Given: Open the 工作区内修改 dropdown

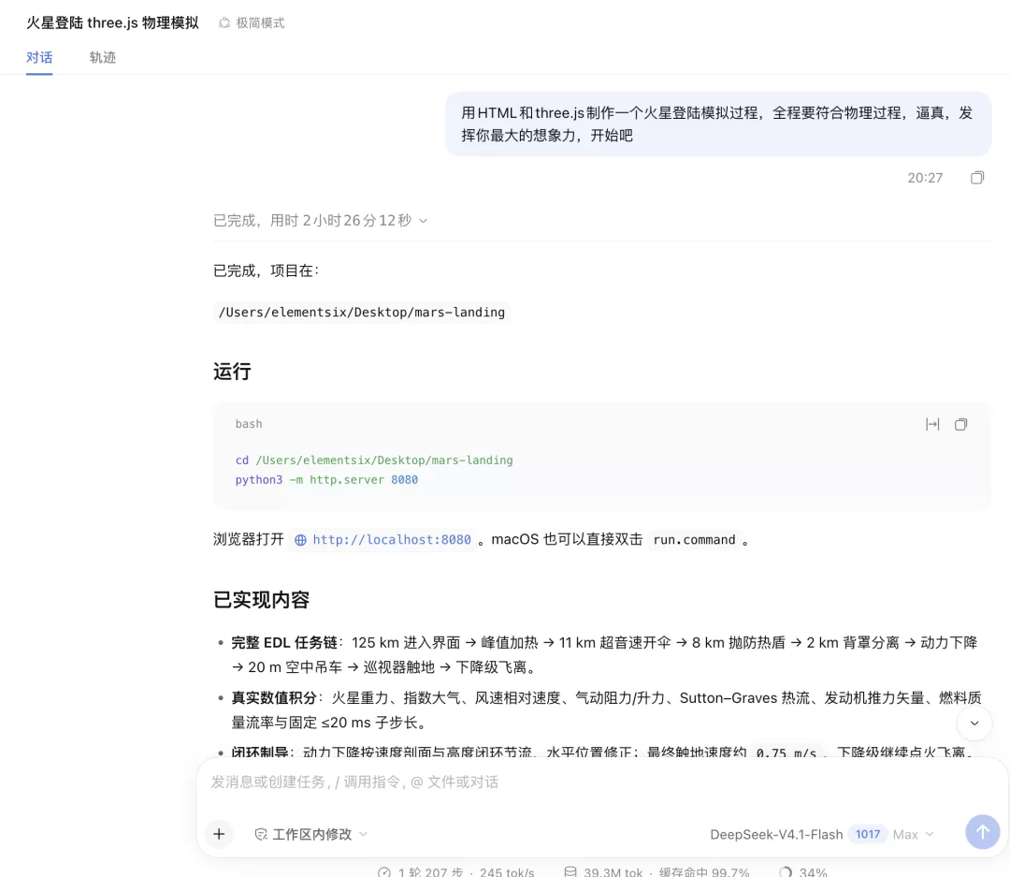Looking at the screenshot, I should pos(311,835).
